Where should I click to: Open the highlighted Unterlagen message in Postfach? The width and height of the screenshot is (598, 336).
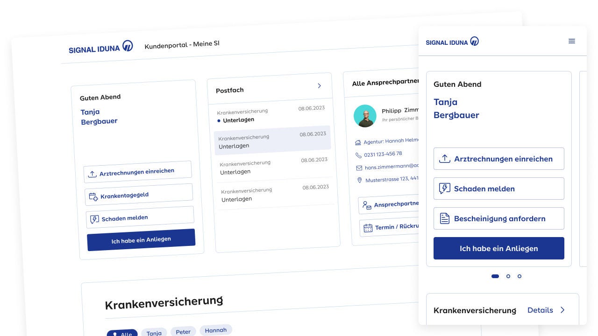pyautogui.click(x=272, y=140)
